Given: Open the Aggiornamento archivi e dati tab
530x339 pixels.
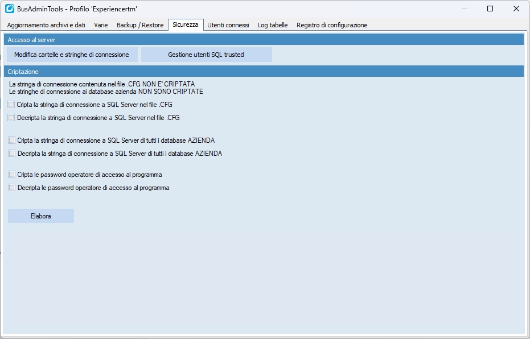Looking at the screenshot, I should coord(46,25).
